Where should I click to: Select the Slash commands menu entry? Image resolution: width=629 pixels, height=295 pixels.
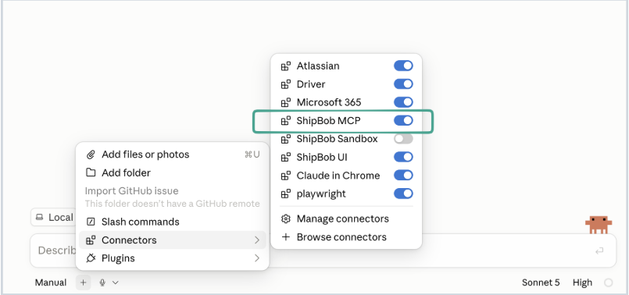173,222
